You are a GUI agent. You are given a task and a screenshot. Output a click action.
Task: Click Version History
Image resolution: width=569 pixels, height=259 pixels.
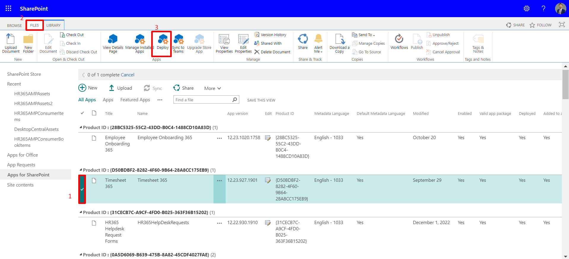tap(270, 35)
